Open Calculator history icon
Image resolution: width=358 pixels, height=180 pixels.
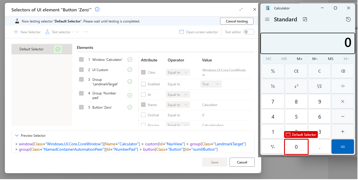pos(348,19)
